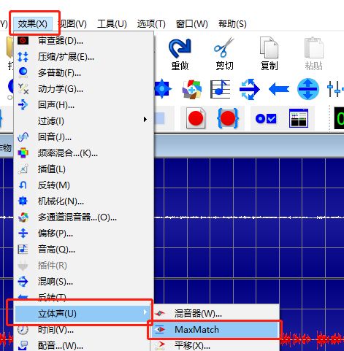Open 多通道混音器...(O)... entry
The width and height of the screenshot is (344, 351).
tap(84, 217)
